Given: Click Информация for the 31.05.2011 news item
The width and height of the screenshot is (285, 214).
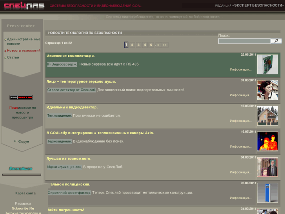Looking at the screenshot, I should [x=241, y=95].
